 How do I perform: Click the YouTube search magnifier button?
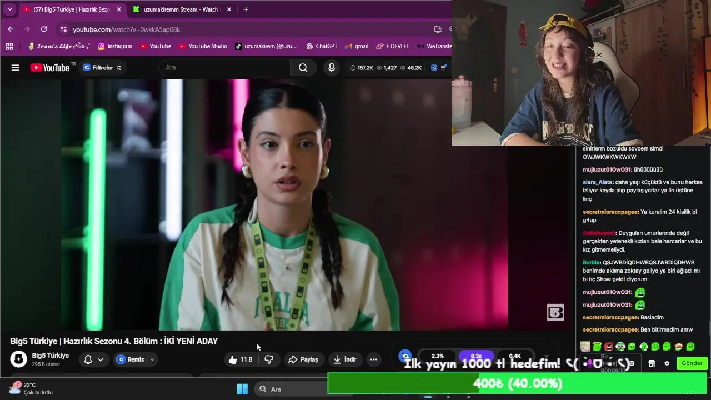[303, 68]
